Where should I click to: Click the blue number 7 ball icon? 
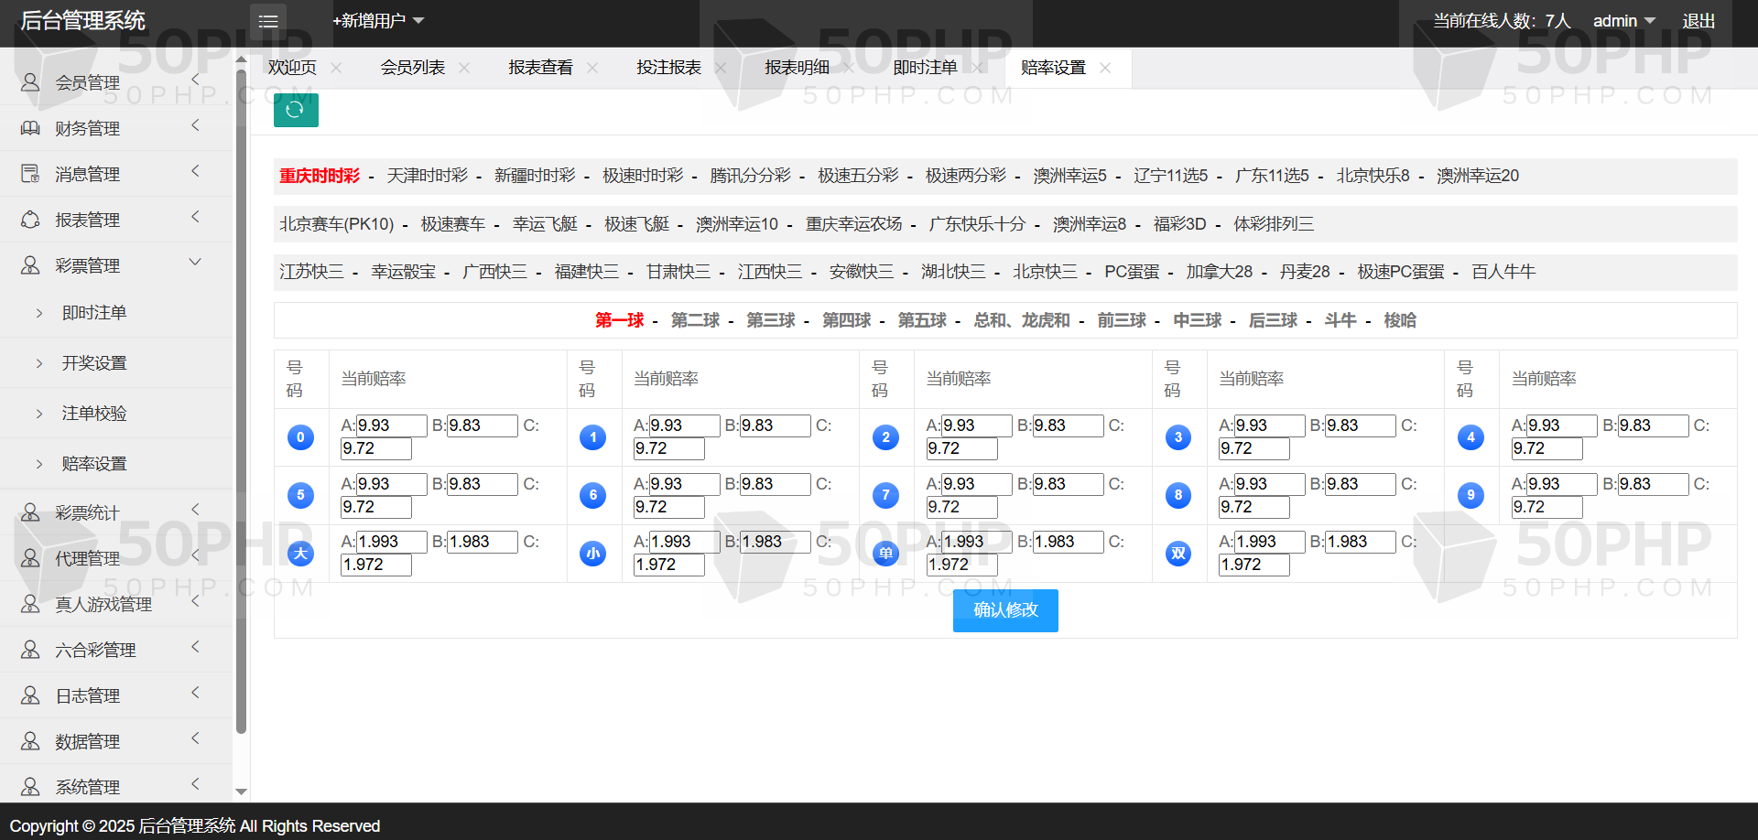click(885, 495)
